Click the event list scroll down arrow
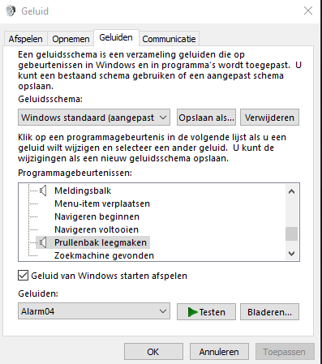The width and height of the screenshot is (322, 364). 291,254
